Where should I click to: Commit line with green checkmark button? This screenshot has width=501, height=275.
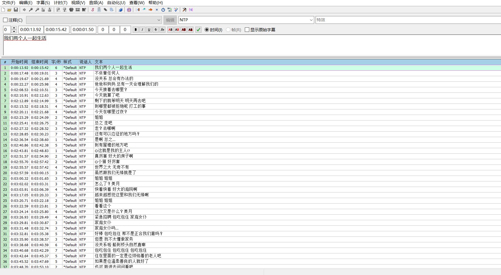point(198,30)
